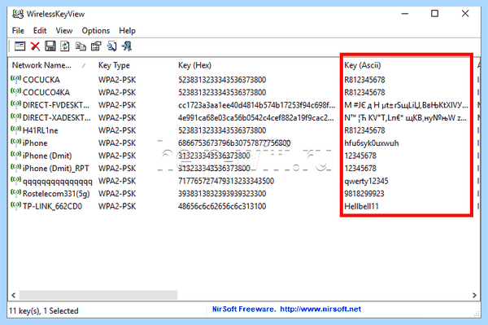Open the Options menu
Image resolution: width=488 pixels, height=325 pixels.
click(x=95, y=30)
